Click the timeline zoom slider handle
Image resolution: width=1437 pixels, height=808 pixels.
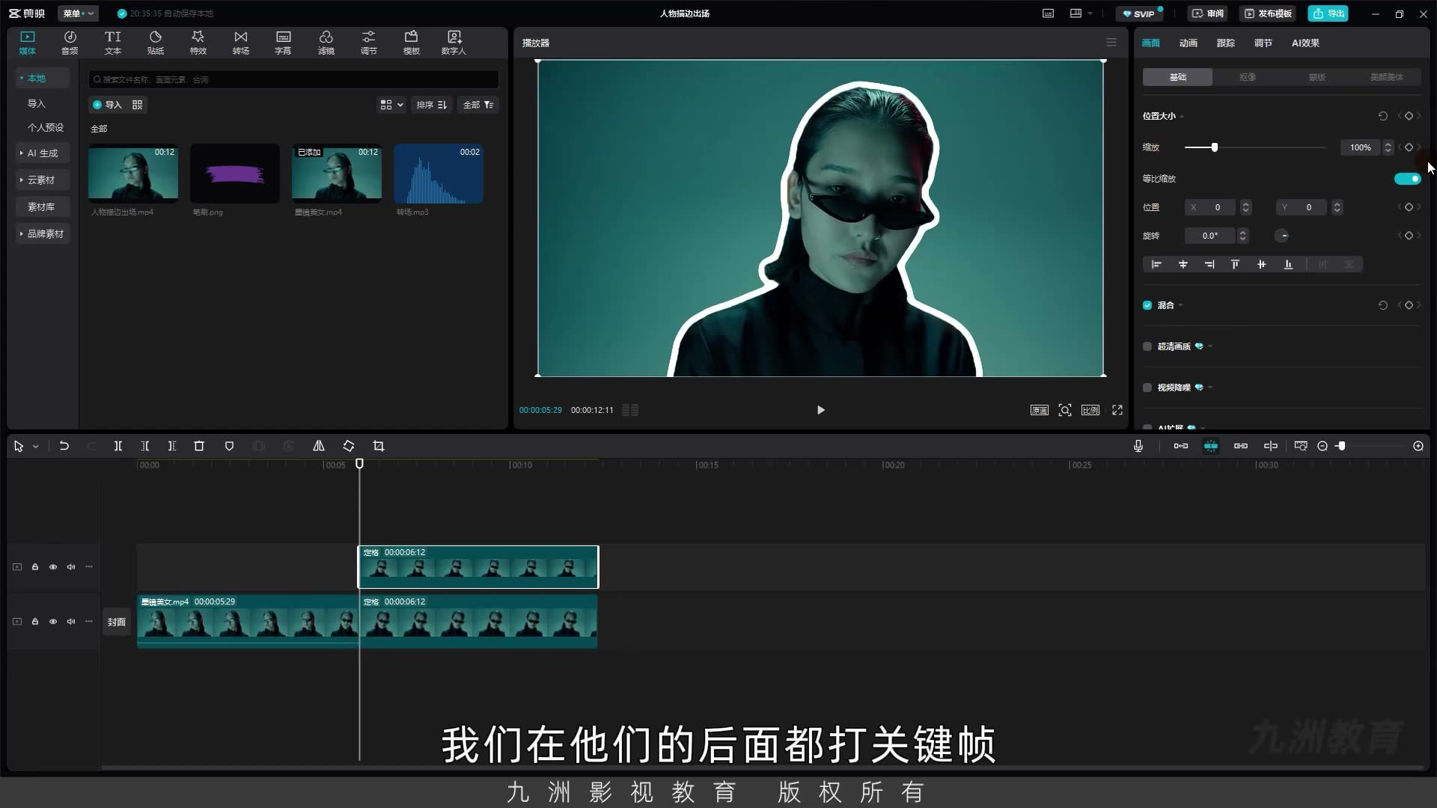point(1342,446)
